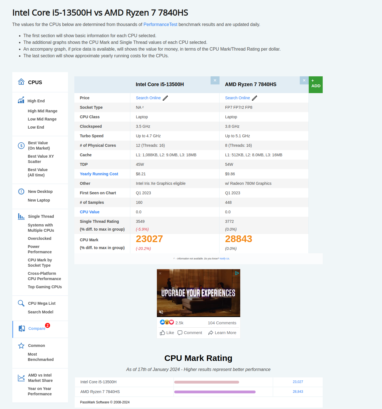The height and width of the screenshot is (409, 382).
Task: Click the Common star icon
Action: (21, 346)
